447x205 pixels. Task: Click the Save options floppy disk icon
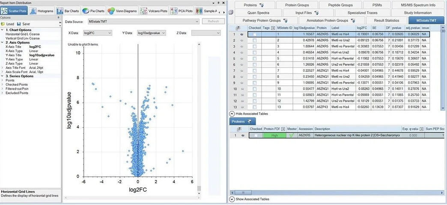[x=19, y=24]
